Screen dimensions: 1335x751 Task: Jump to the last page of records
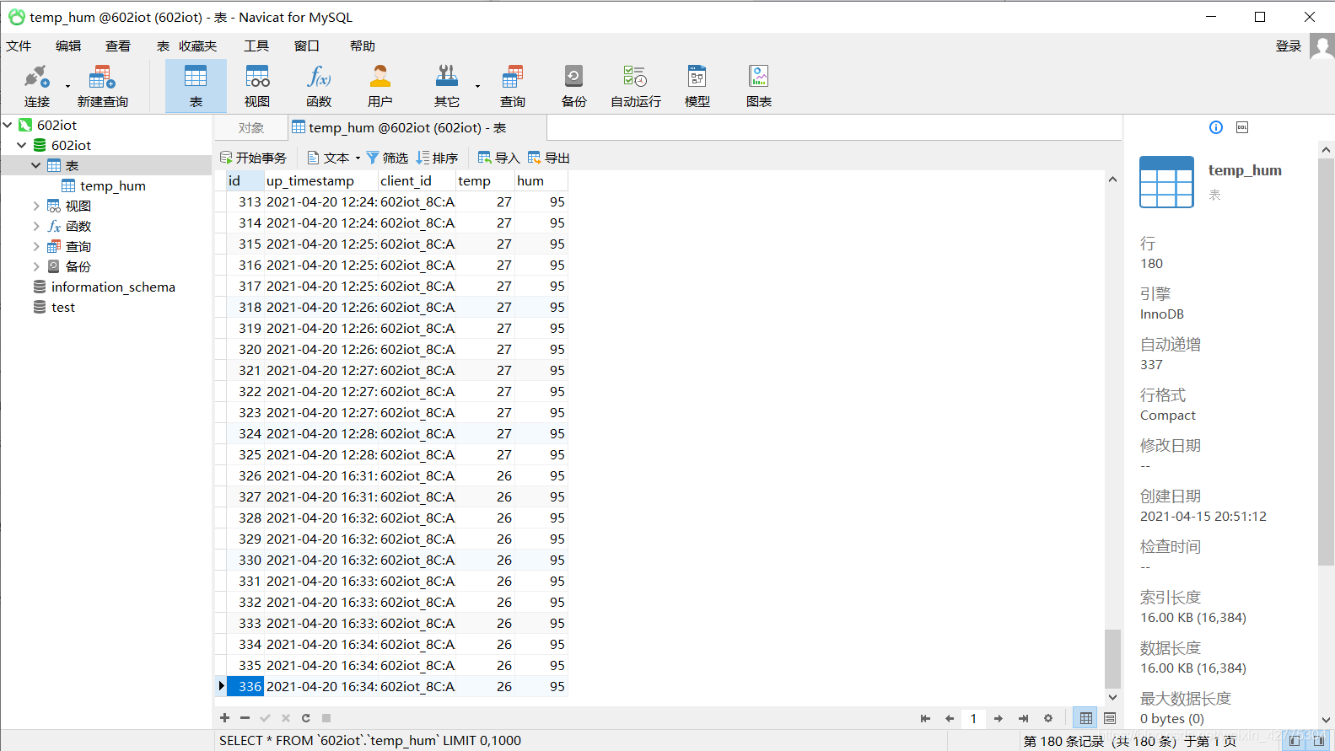tap(1023, 719)
